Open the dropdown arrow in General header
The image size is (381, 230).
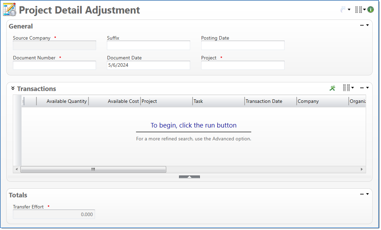click(367, 25)
